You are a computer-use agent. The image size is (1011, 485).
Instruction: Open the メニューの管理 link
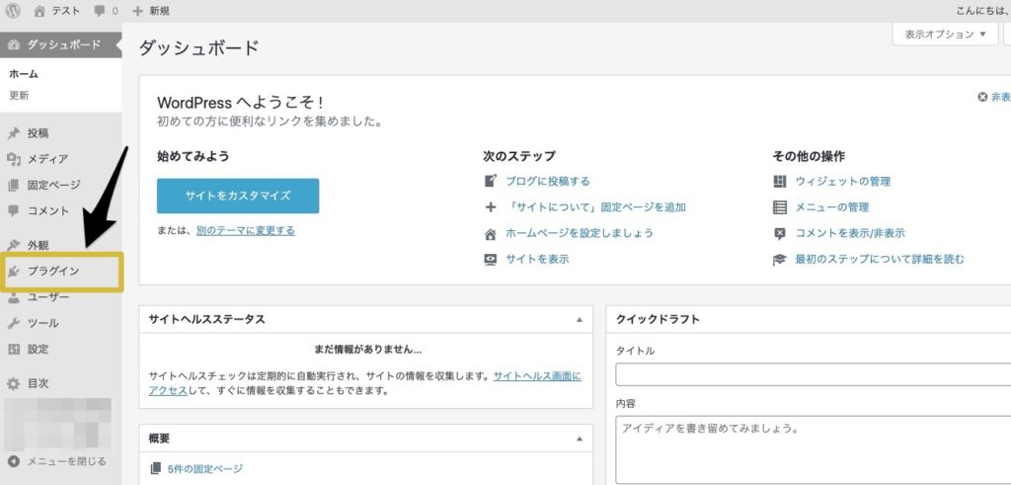point(831,207)
